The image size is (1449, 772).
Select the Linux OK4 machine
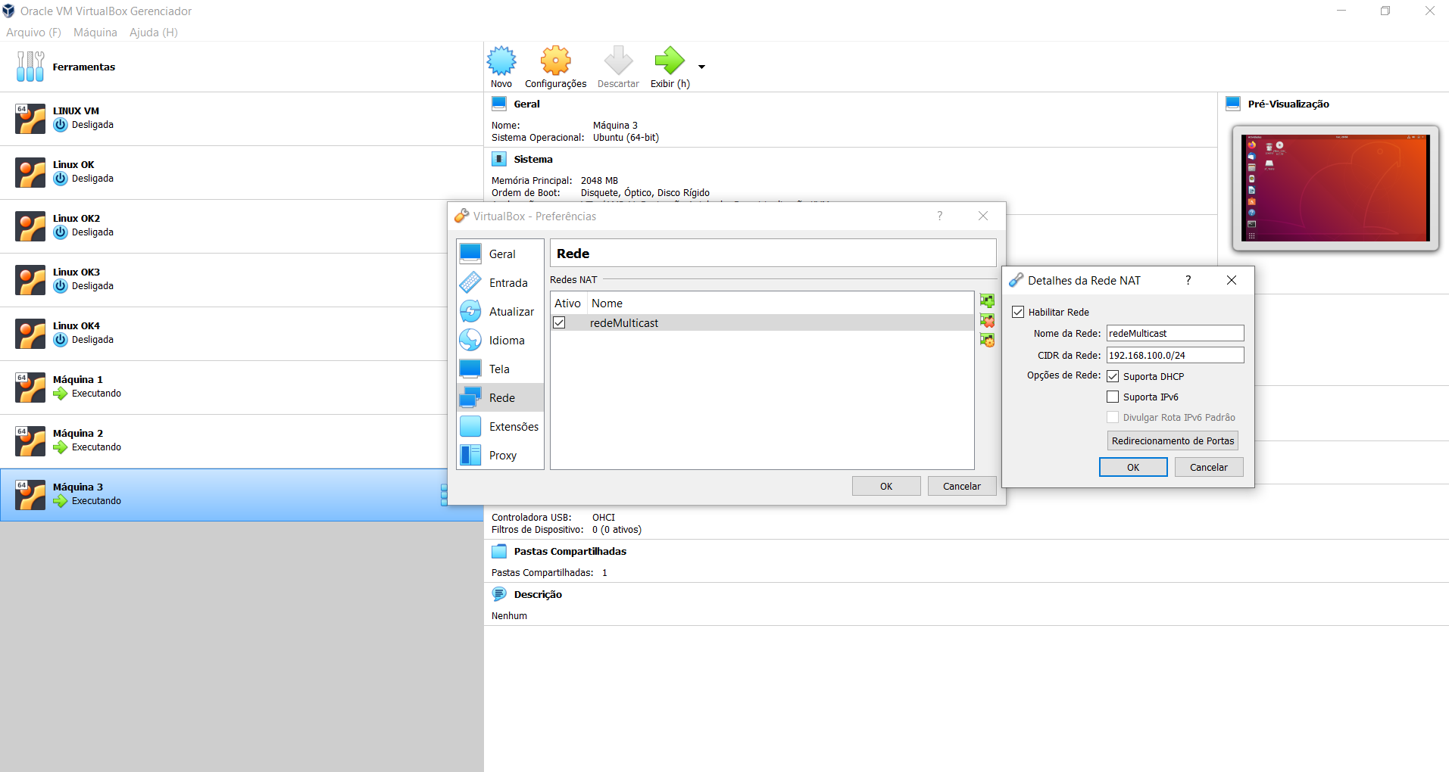pyautogui.click(x=241, y=334)
